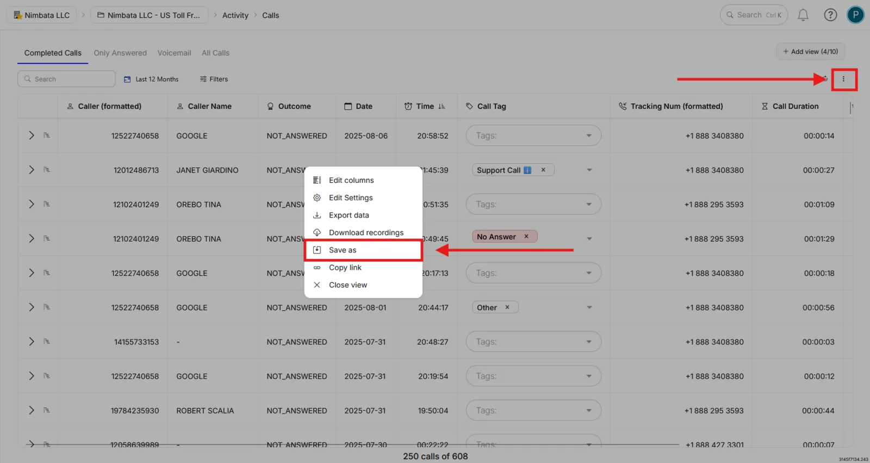Remove the Support Call tag
870x463 pixels.
click(543, 170)
